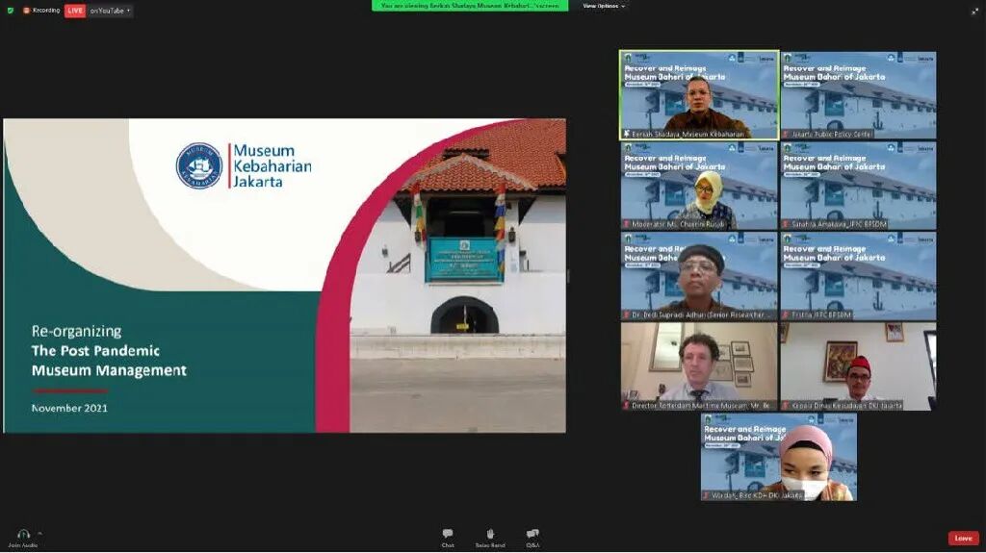Screen dimensions: 986x553
Task: Click the 'Re-organizing' text on slide
Action: click(77, 331)
